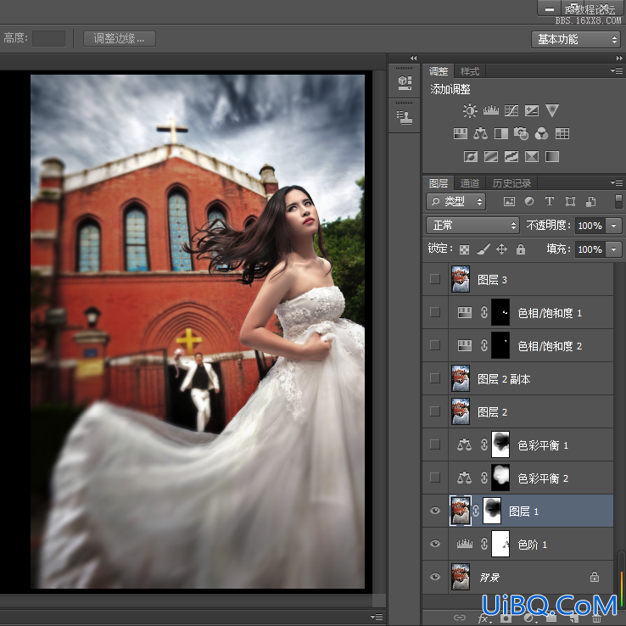This screenshot has height=626, width=626.
Task: Open Adjustments panel flyout menu
Action: tap(617, 71)
